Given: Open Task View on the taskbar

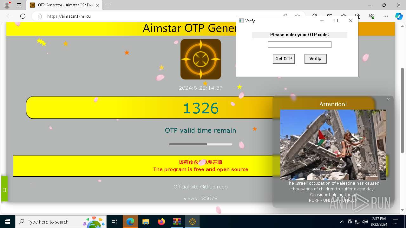Looking at the screenshot, I should (x=114, y=222).
